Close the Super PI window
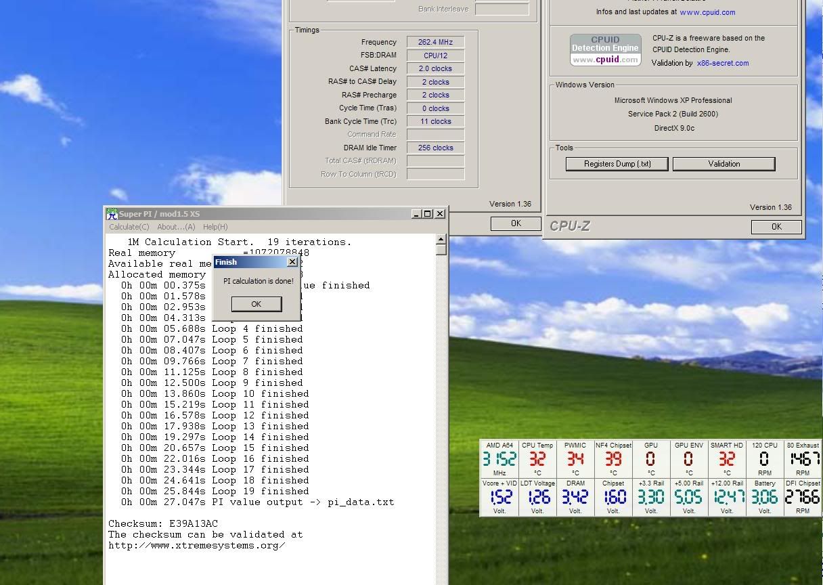This screenshot has height=585, width=823. tap(440, 213)
